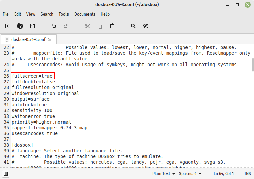254x179 pixels.
Task: Cut selection with scissors icon
Action: point(87,26)
